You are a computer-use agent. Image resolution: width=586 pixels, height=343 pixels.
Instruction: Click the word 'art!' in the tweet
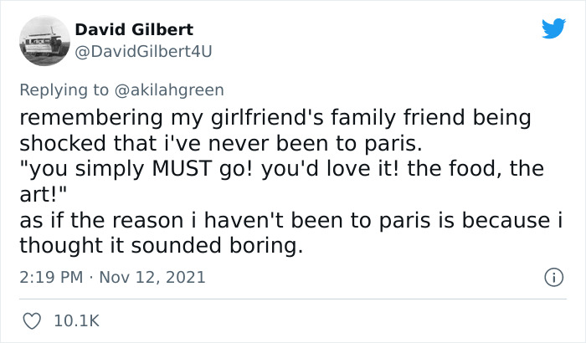click(x=41, y=194)
